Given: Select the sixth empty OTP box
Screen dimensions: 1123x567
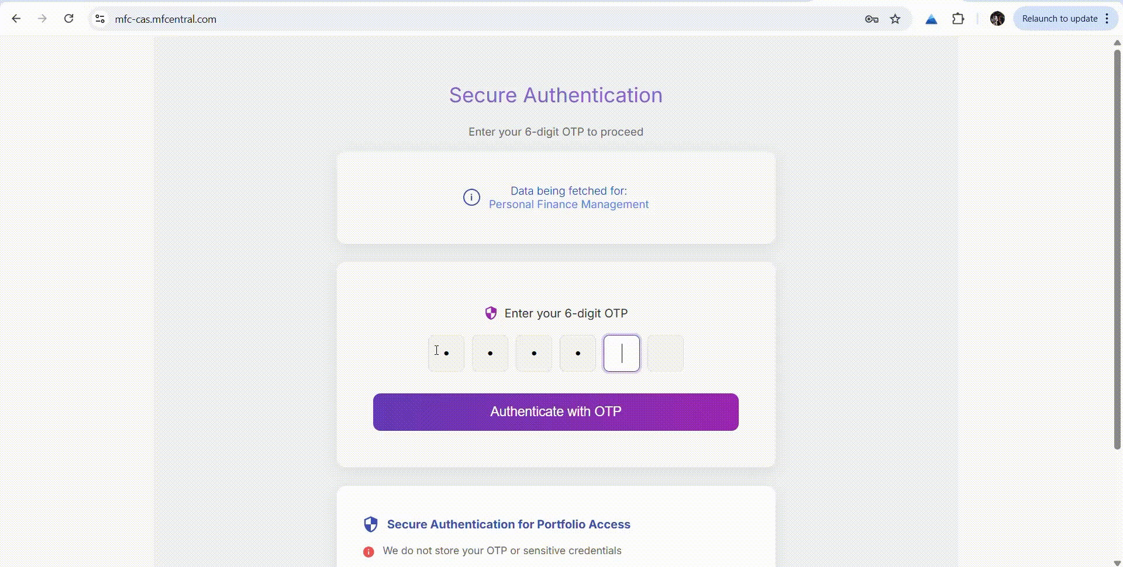Looking at the screenshot, I should pyautogui.click(x=666, y=353).
